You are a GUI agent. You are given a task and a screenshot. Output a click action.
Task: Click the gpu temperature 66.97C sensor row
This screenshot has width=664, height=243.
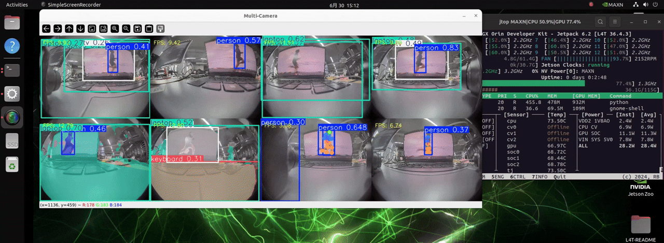[536, 146]
